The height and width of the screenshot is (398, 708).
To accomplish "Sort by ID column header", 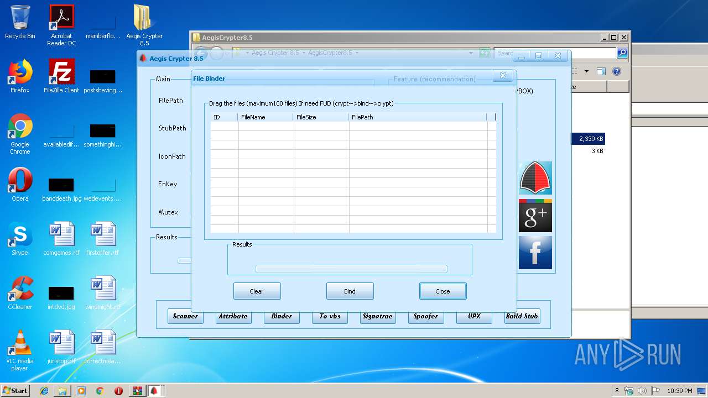I will [225, 117].
